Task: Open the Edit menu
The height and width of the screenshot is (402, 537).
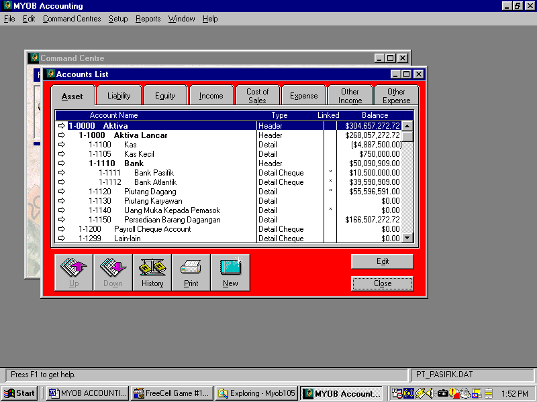Action: (29, 19)
